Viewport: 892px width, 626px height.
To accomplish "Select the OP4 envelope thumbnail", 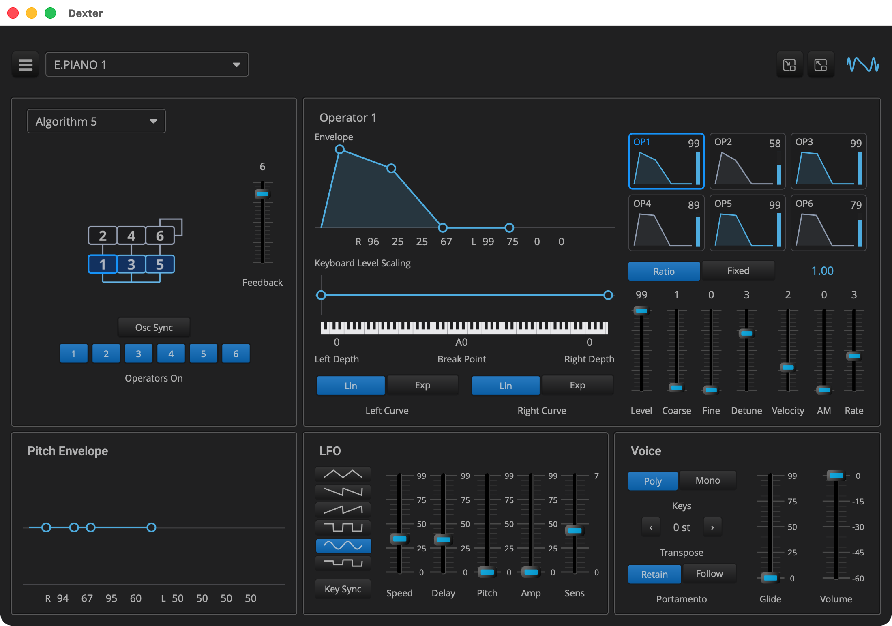I will coord(666,223).
